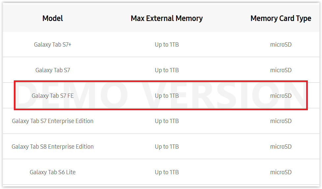
Task: Click Up to 1TB for S7 Enterprise Edition
Action: 167,121
